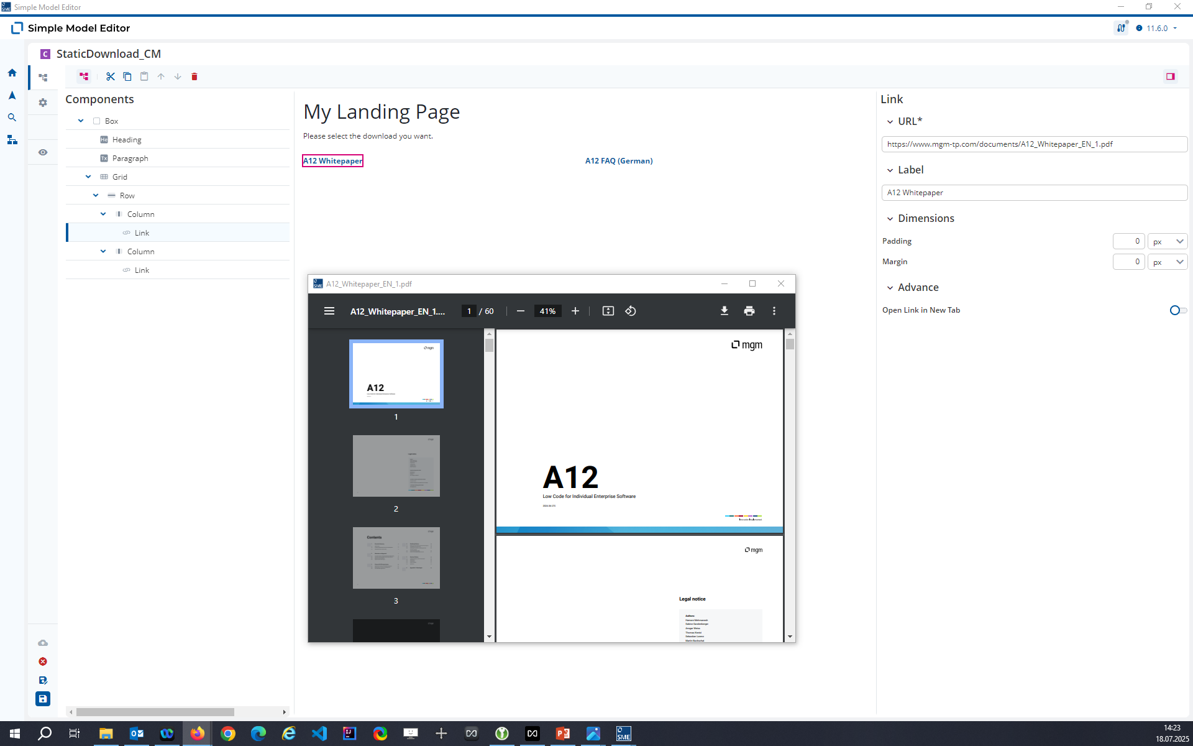Open the PDF viewer sidebar menu
The image size is (1193, 746).
click(x=329, y=311)
